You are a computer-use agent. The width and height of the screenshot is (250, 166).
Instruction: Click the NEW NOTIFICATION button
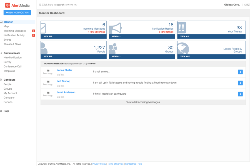point(17,12)
